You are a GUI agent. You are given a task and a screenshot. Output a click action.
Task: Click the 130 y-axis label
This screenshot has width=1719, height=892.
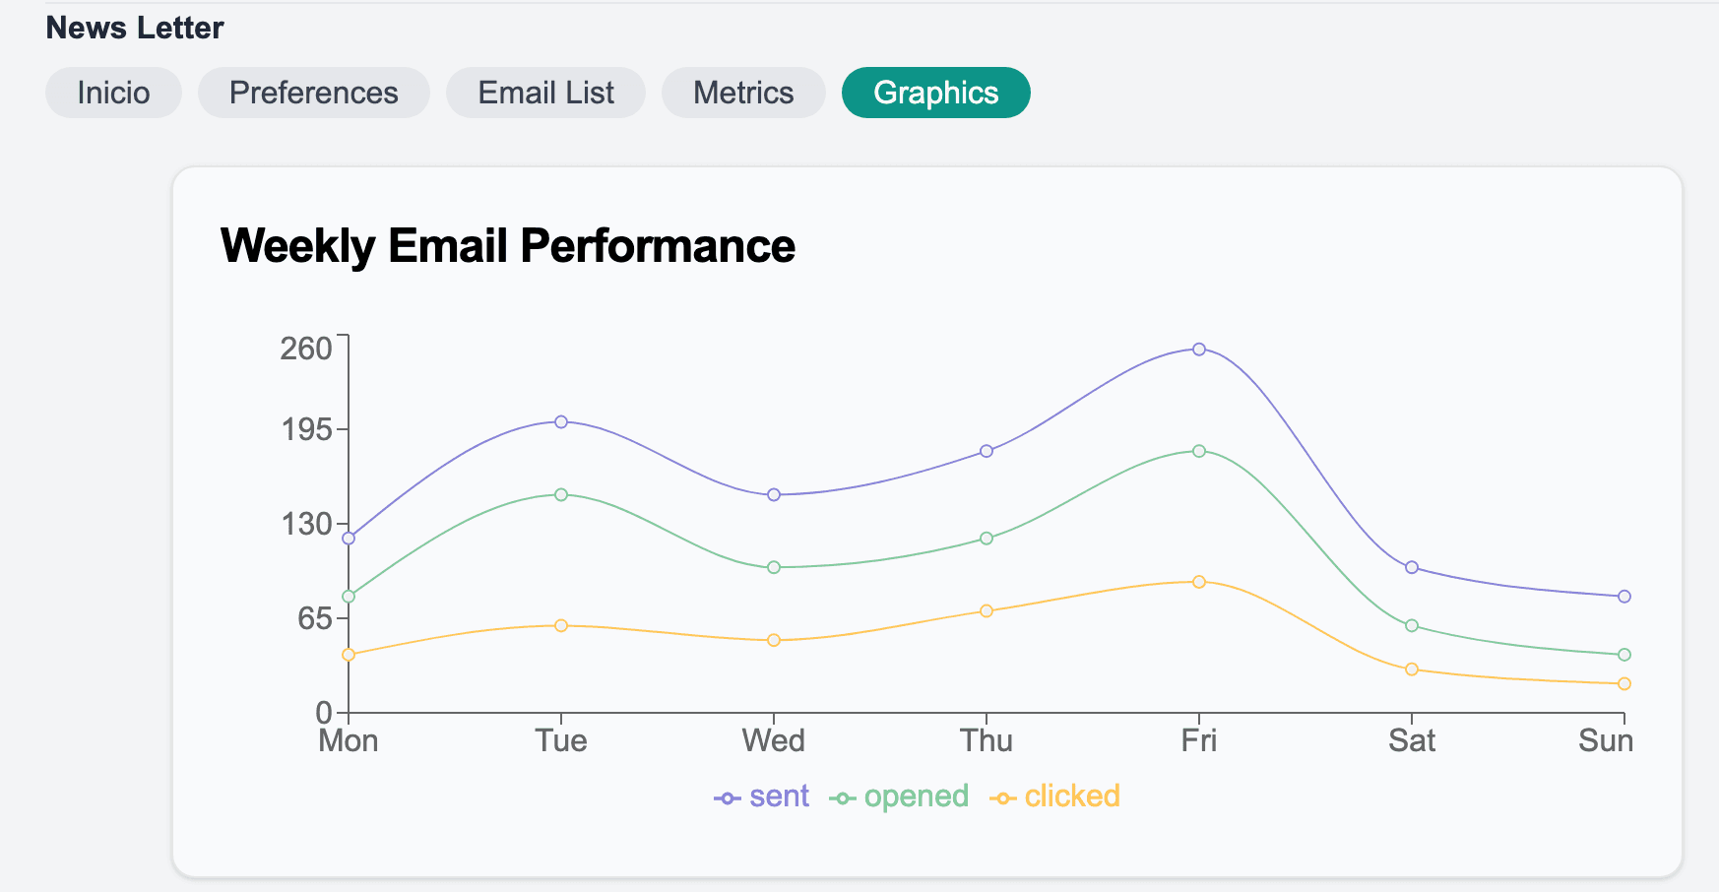tap(306, 524)
